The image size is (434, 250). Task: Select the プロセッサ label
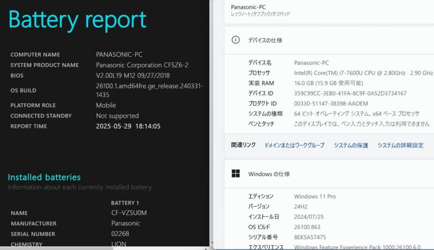click(x=259, y=73)
